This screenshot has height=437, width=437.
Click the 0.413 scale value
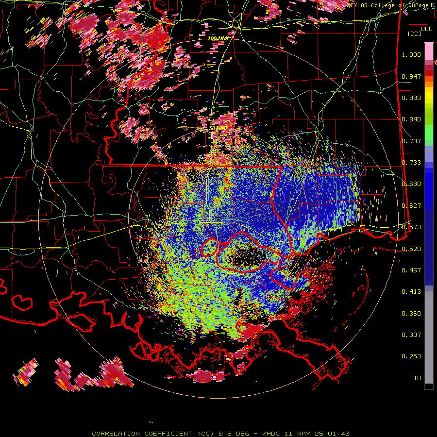pyautogui.click(x=411, y=292)
